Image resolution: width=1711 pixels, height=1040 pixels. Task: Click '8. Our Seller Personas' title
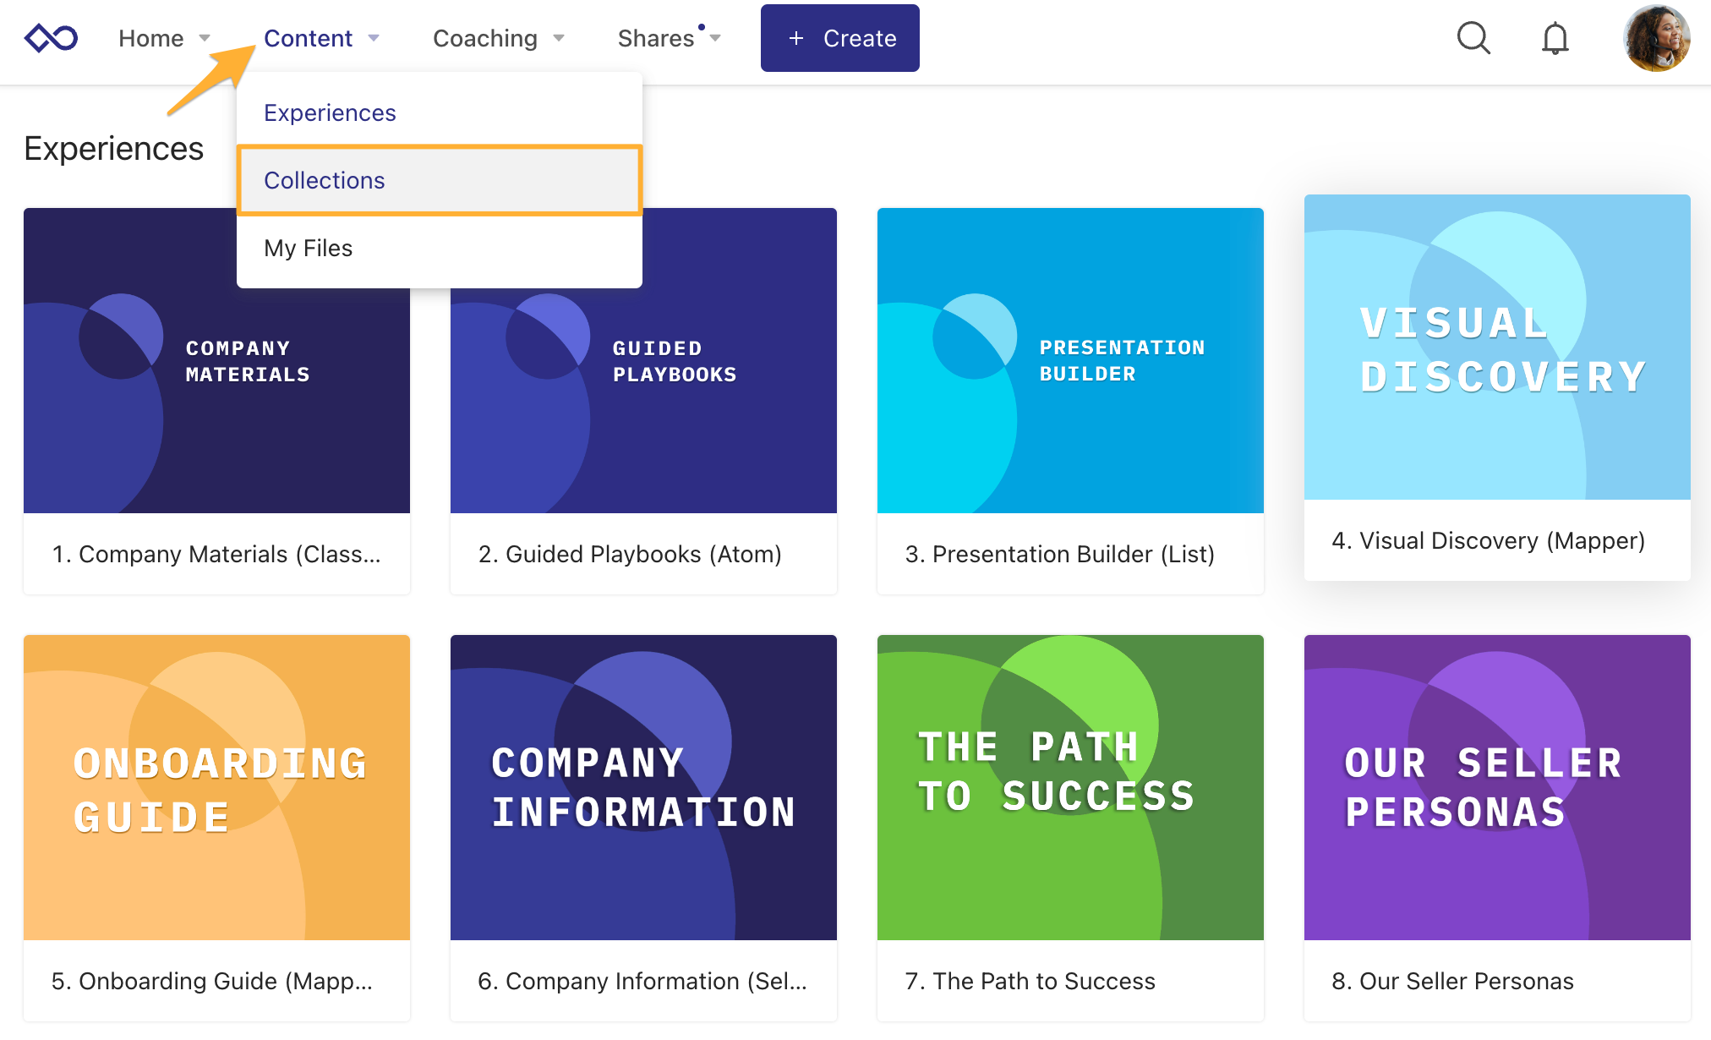(1452, 981)
